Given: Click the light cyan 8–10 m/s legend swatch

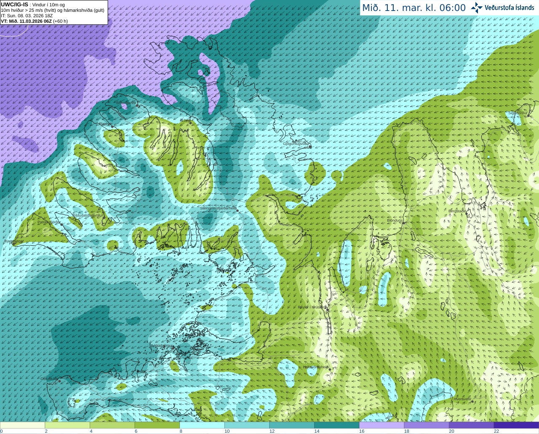Looking at the screenshot, I should 202,425.
